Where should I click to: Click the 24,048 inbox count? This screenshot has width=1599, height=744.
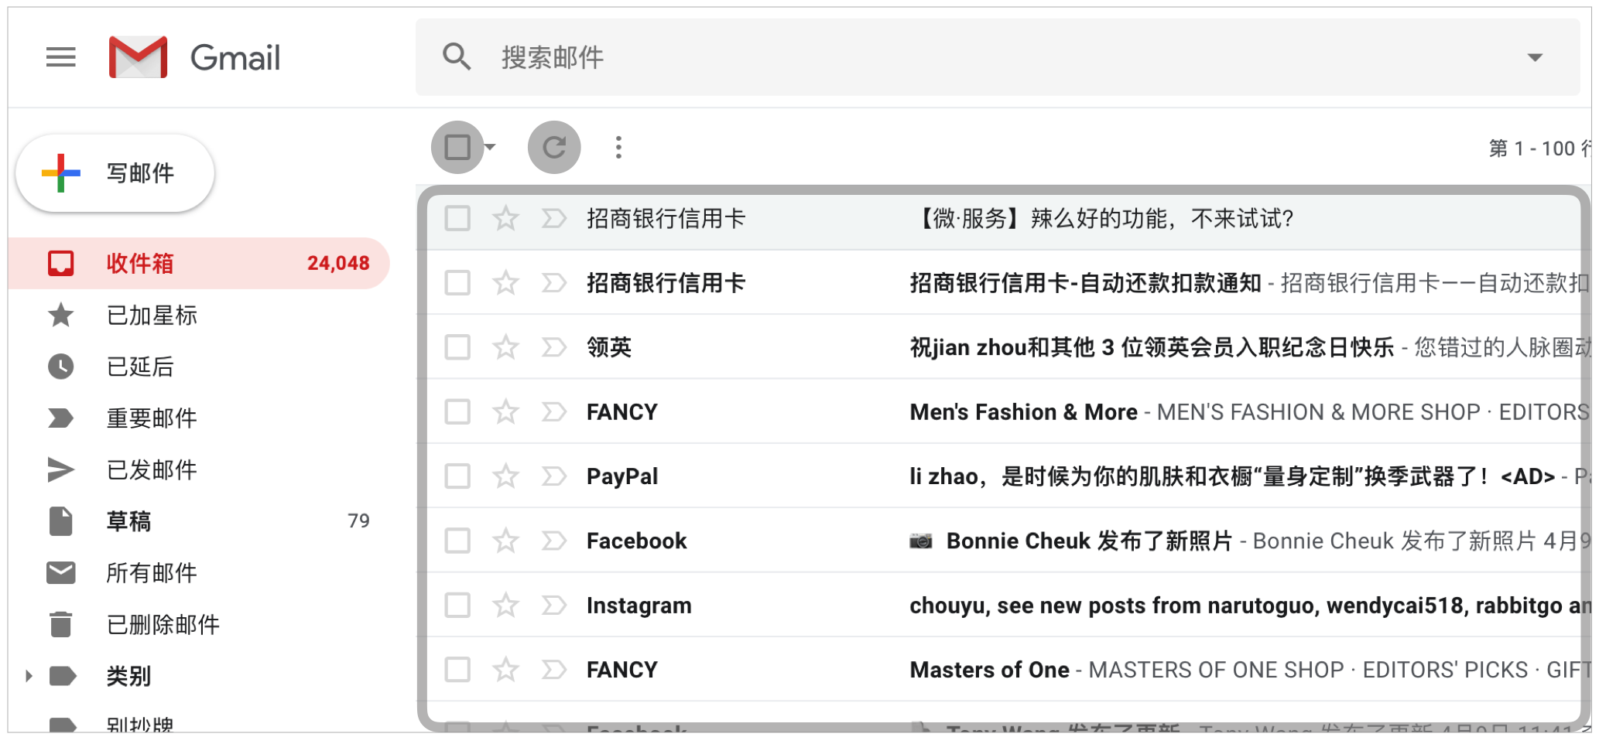(x=338, y=264)
